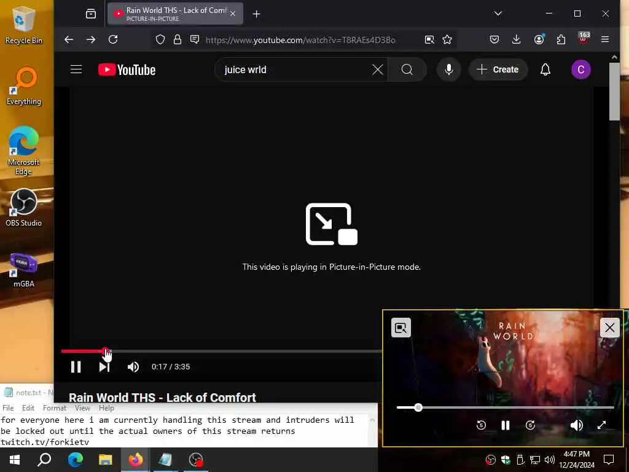The image size is (629, 472).
Task: View site security padlock info
Action: coord(178,39)
